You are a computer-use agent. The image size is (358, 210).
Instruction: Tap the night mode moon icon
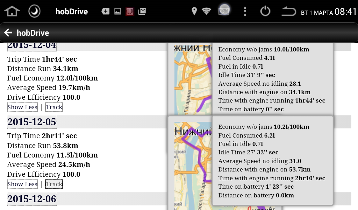coord(34,11)
